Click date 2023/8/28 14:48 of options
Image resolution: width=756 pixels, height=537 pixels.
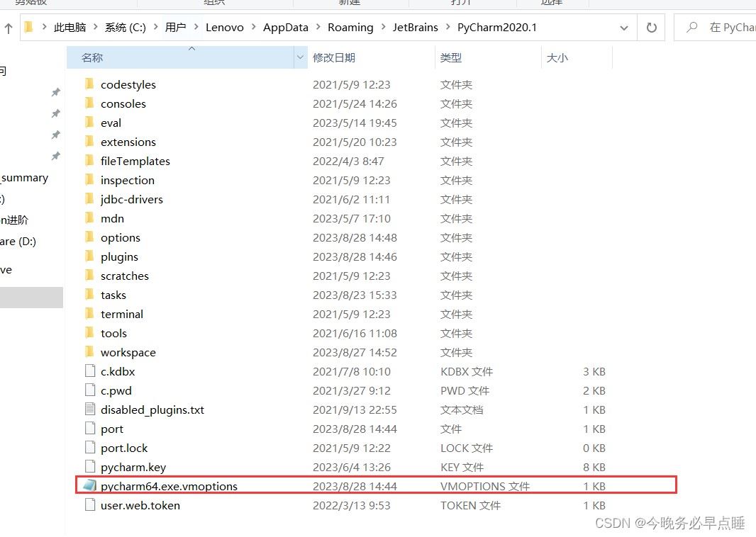click(355, 237)
